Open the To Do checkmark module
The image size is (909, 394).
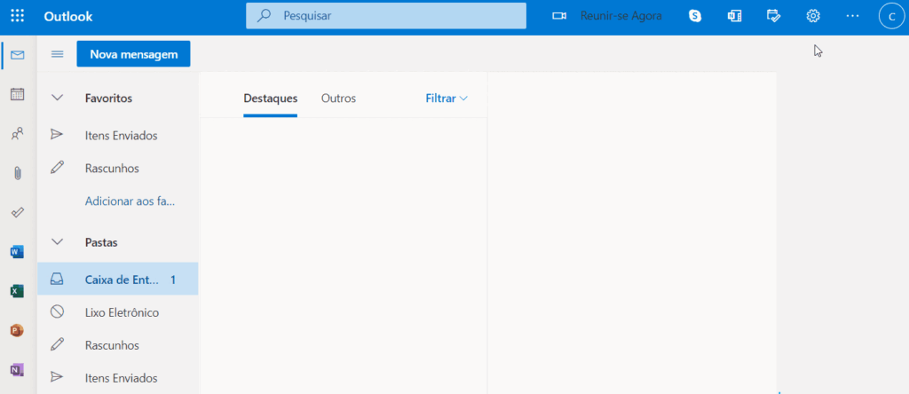point(18,212)
